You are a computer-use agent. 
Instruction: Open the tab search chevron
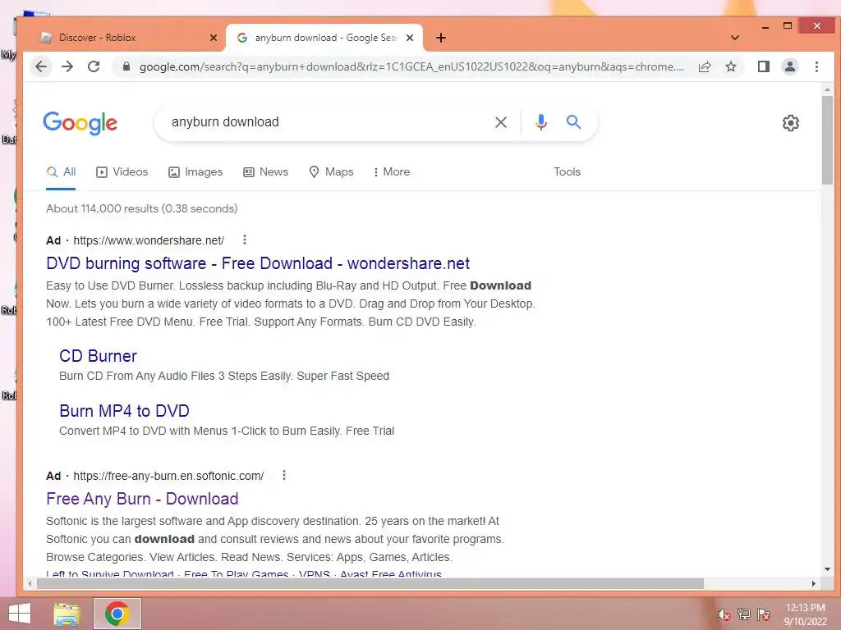(735, 38)
